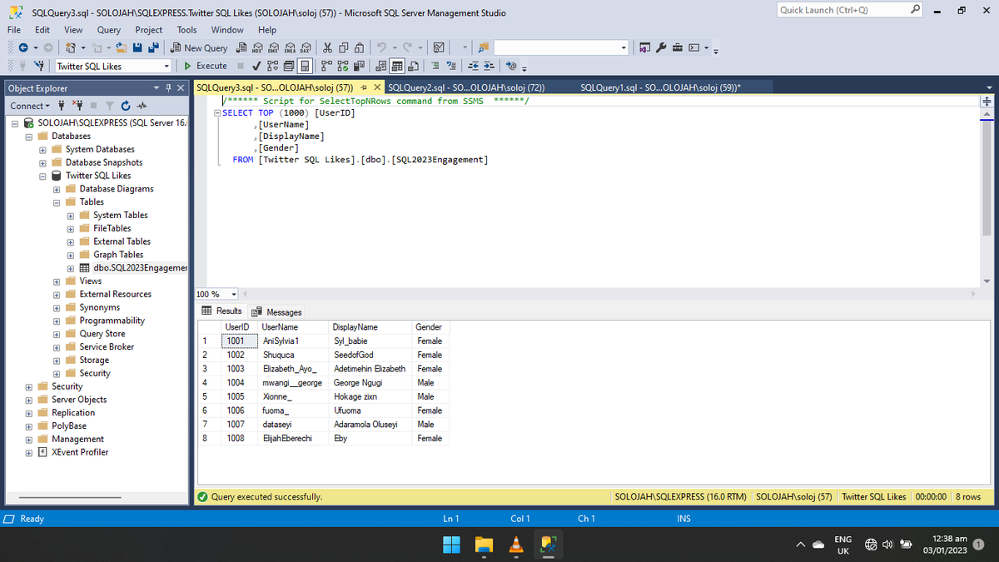999x562 pixels.
Task: Select the cell containing AniSylvia1
Action: (295, 341)
